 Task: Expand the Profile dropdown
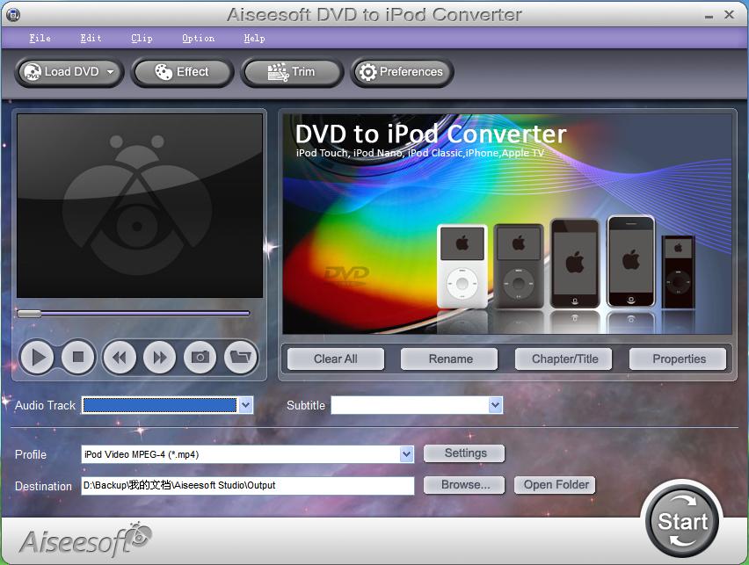(406, 454)
